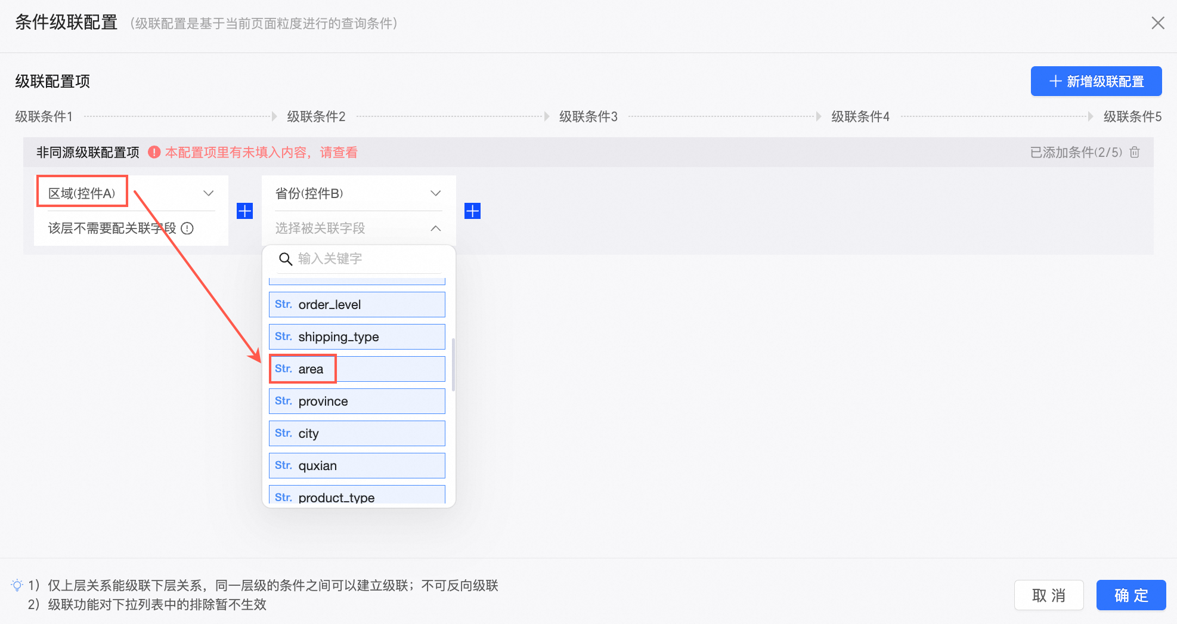Screen dimensions: 1177x624
Task: Delete the non-homologous cascade config item
Action: tap(1135, 152)
